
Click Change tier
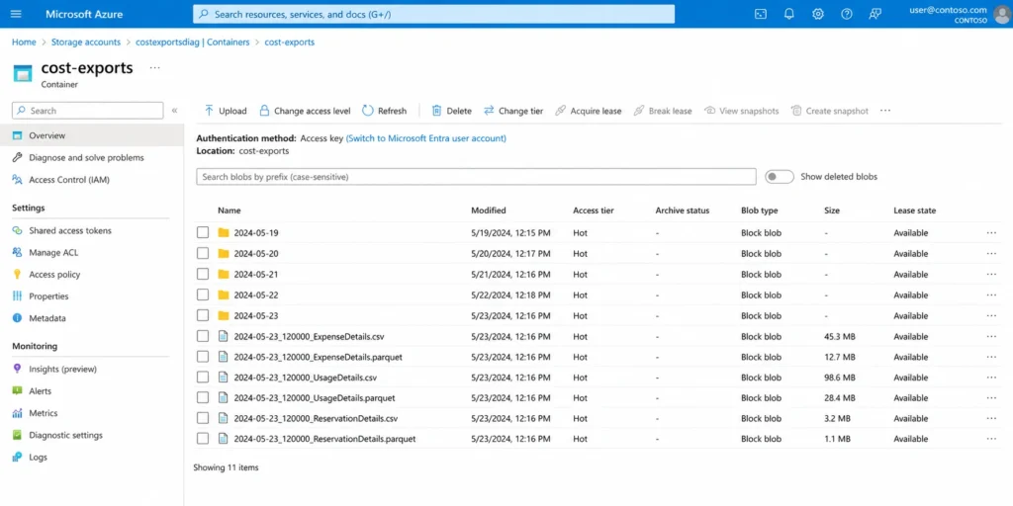(513, 111)
